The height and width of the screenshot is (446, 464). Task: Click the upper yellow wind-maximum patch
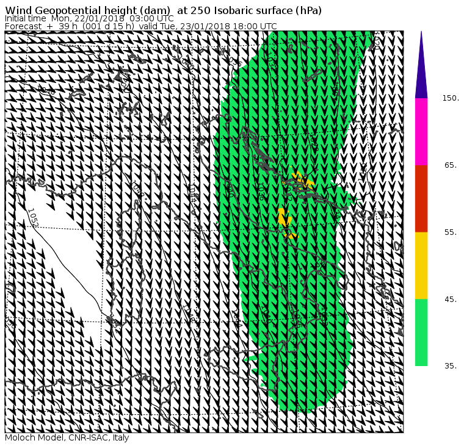point(302,180)
